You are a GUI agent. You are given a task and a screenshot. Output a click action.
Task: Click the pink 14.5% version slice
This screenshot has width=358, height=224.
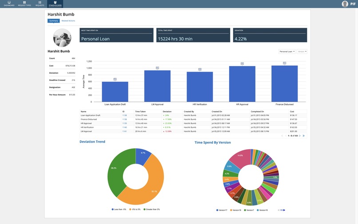coord(242,157)
